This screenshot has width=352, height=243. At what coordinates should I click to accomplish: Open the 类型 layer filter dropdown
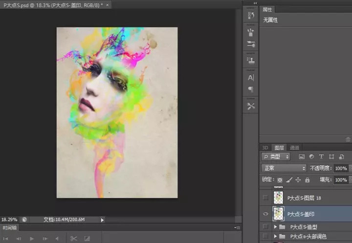pyautogui.click(x=276, y=157)
